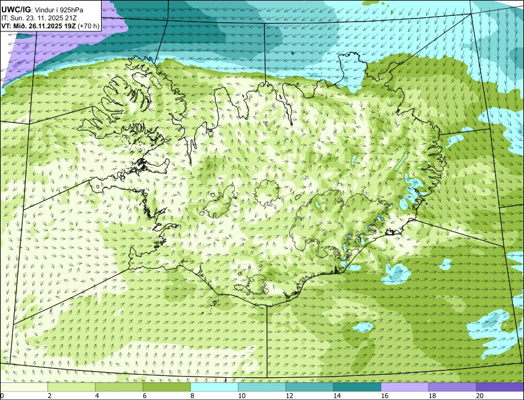Click the 'IT: Sun. 23. 11. 2025 21Z' line
Viewport: 524px width, 400px height.
pos(39,18)
